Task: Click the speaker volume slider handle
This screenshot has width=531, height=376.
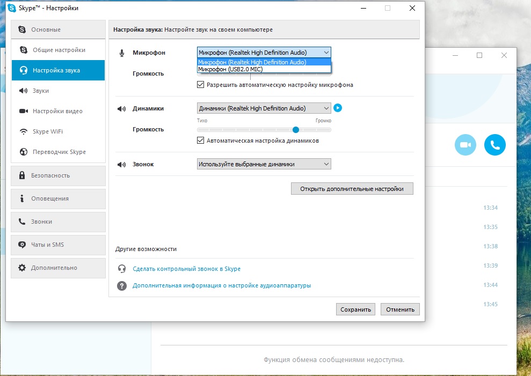Action: (296, 130)
